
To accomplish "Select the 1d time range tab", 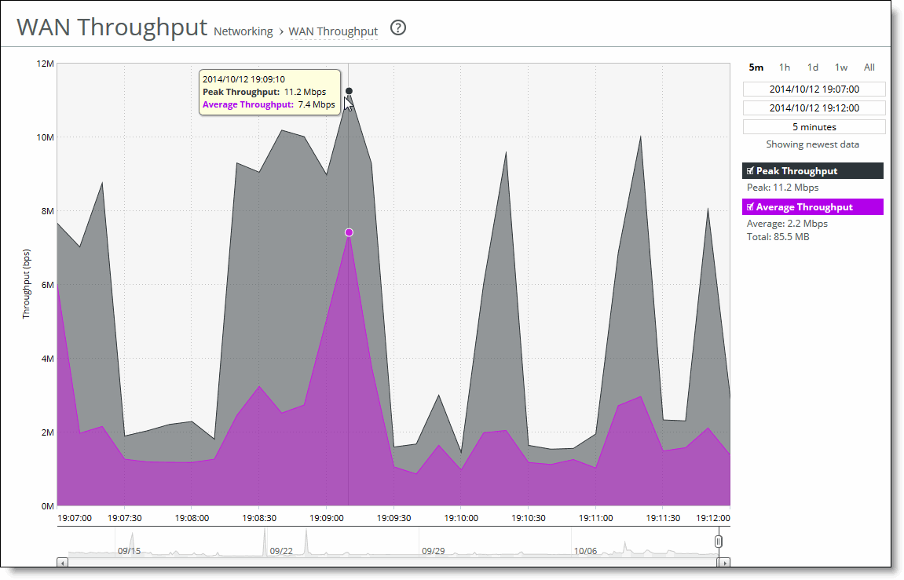I will [812, 67].
